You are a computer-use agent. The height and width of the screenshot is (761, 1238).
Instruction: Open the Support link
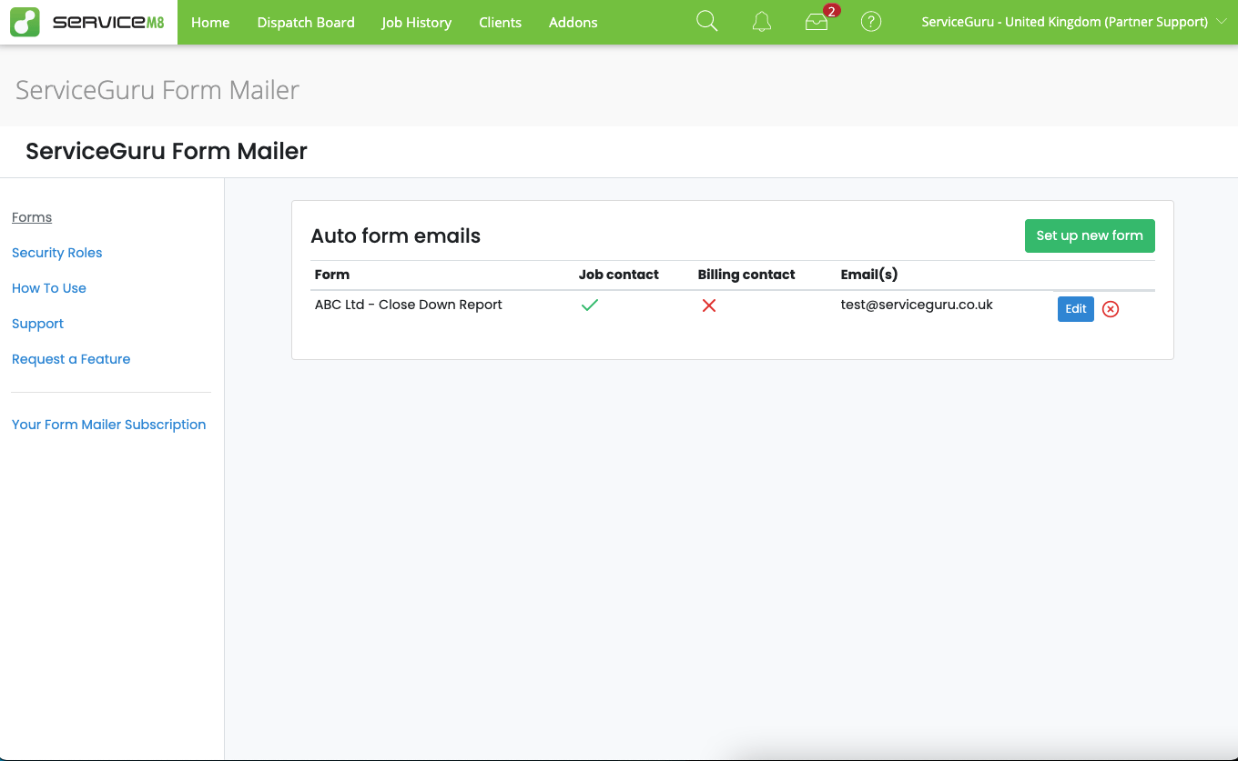coord(38,324)
